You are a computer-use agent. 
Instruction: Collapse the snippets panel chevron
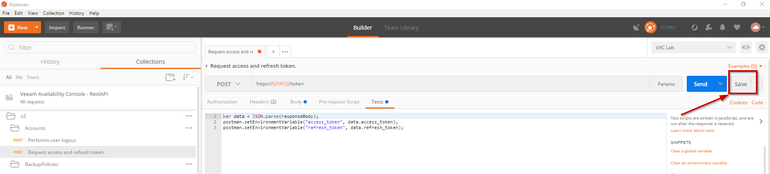click(761, 121)
